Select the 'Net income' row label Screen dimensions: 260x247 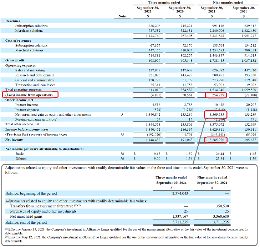pyautogui.click(x=14, y=140)
